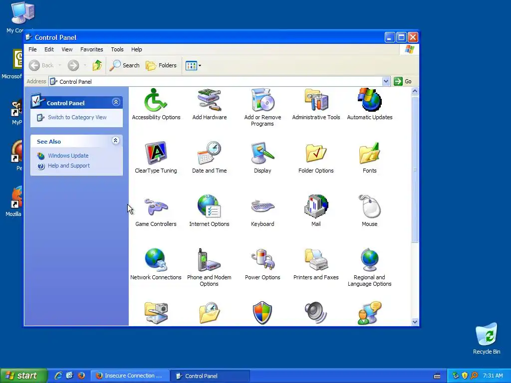
Task: Open the Windows Update link
Action: [x=68, y=156]
